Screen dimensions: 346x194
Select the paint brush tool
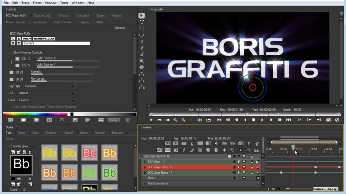tap(142, 54)
